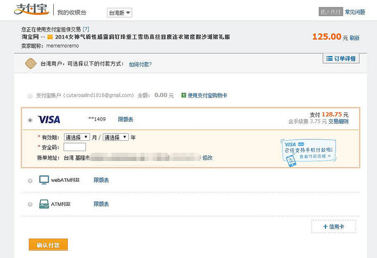
Task: Click the Alipay logo
Action: (x=32, y=9)
